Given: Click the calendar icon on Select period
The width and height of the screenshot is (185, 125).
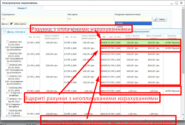Looking at the screenshot, I should [x=11, y=24].
